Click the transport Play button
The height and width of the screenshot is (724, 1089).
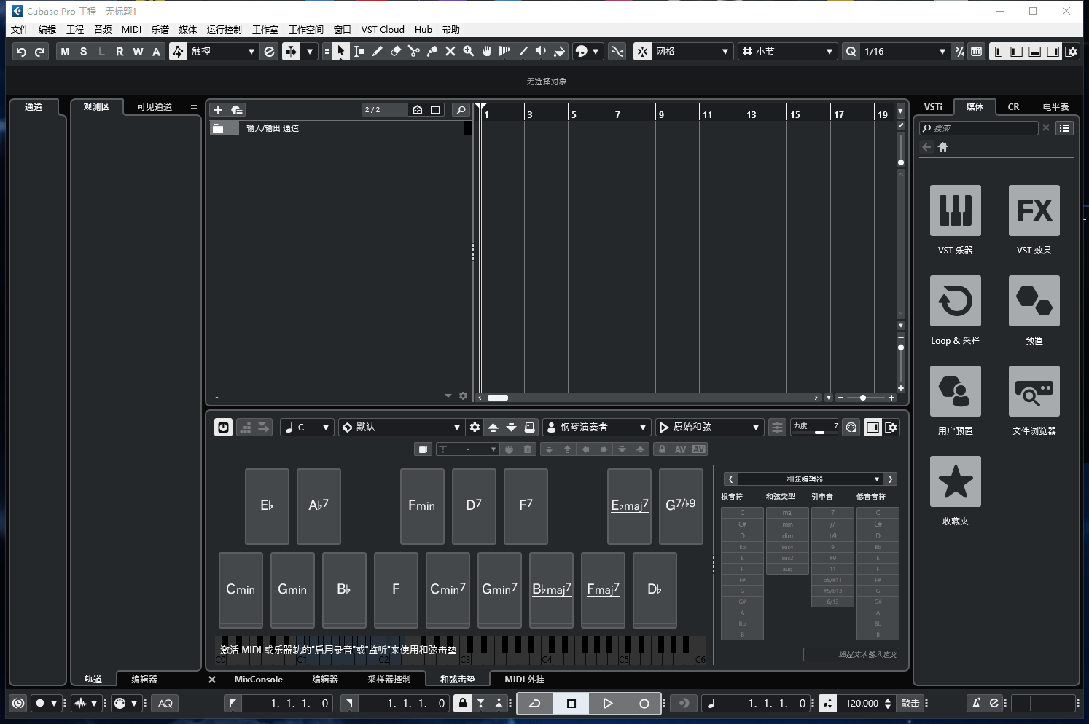[x=608, y=704]
